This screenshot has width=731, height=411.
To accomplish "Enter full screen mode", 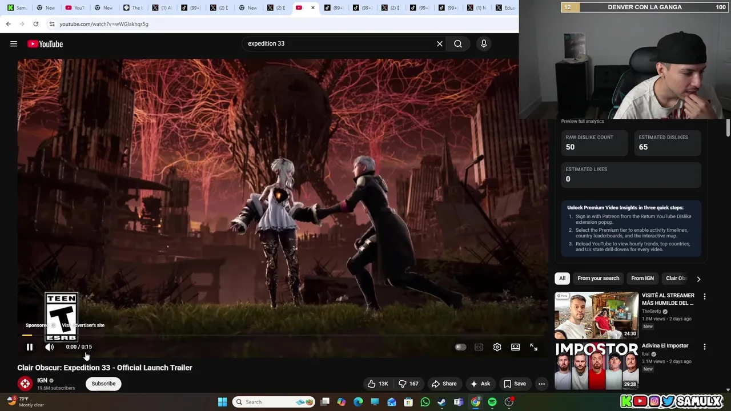I will coord(533,347).
